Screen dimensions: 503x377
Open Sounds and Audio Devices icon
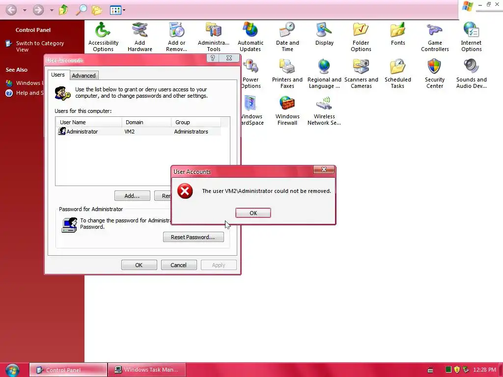click(471, 74)
